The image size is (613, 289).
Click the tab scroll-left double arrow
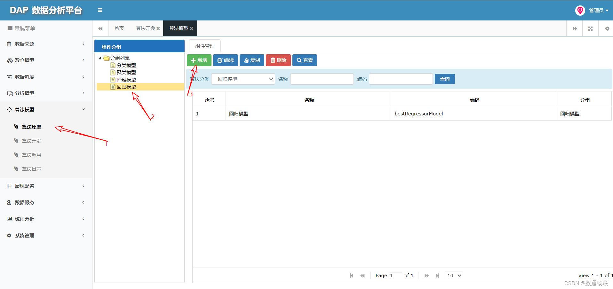[100, 28]
